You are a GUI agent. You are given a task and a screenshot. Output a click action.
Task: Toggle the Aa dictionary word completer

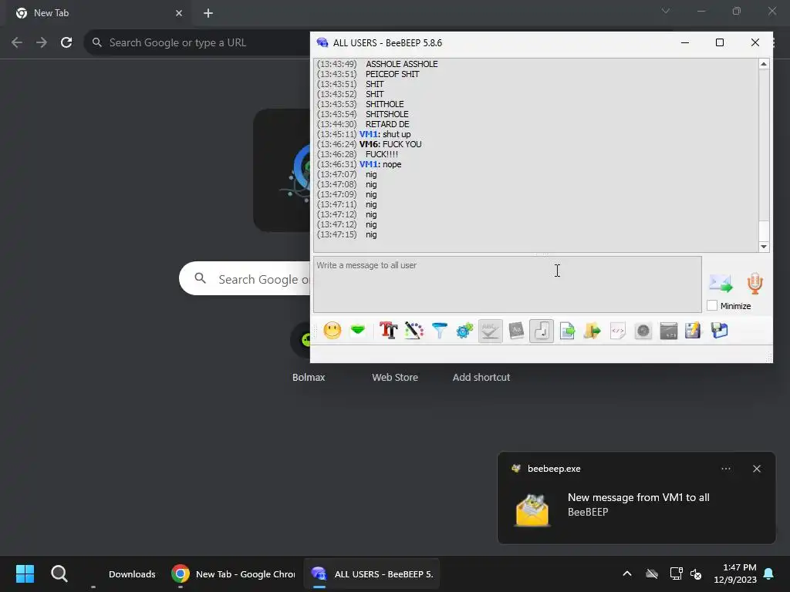click(x=516, y=331)
